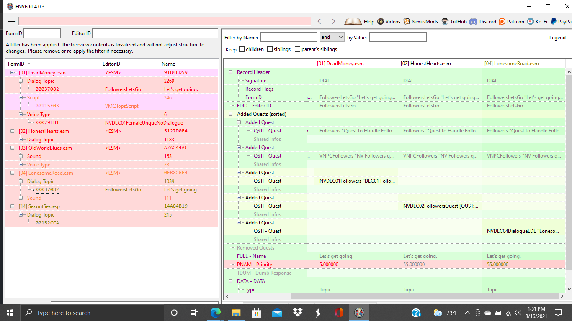
Task: Sort by the EditorID column header
Action: pos(129,64)
